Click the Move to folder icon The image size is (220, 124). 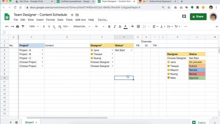point(77,15)
